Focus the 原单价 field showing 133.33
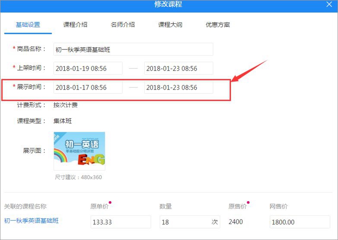 click(120, 222)
